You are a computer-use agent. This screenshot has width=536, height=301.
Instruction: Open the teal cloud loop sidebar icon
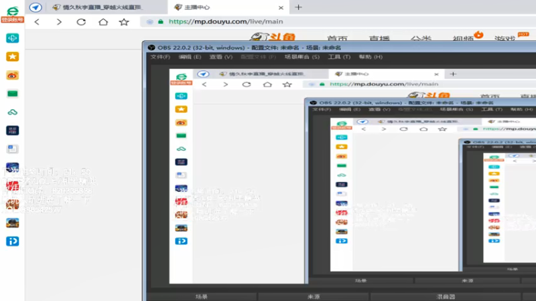(x=12, y=112)
